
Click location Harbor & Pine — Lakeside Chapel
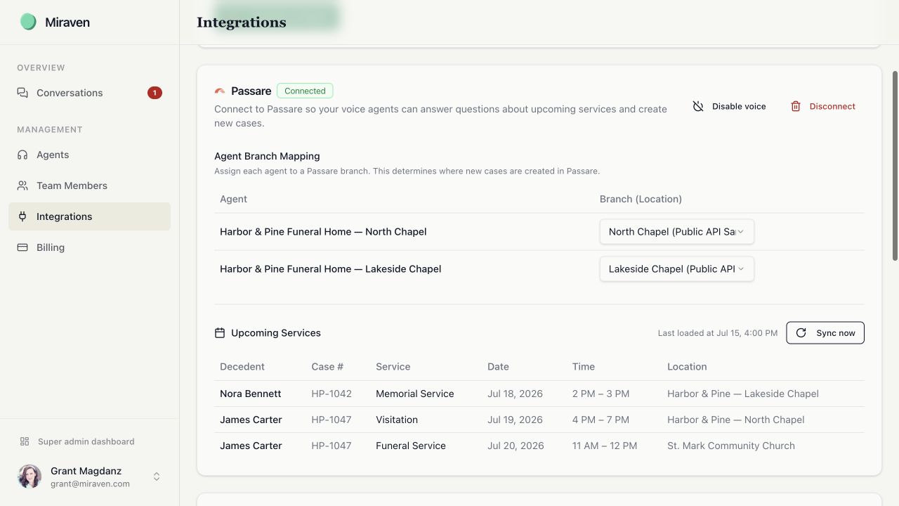tap(743, 394)
